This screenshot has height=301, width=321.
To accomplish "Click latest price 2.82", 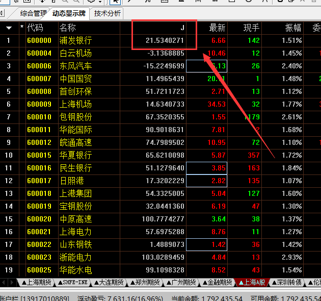I will pos(219,181).
